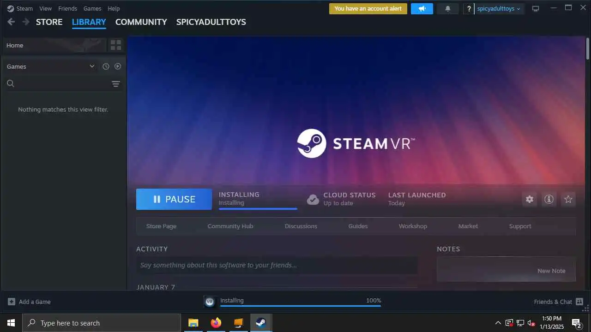Open the Discussions link
591x332 pixels.
301,226
